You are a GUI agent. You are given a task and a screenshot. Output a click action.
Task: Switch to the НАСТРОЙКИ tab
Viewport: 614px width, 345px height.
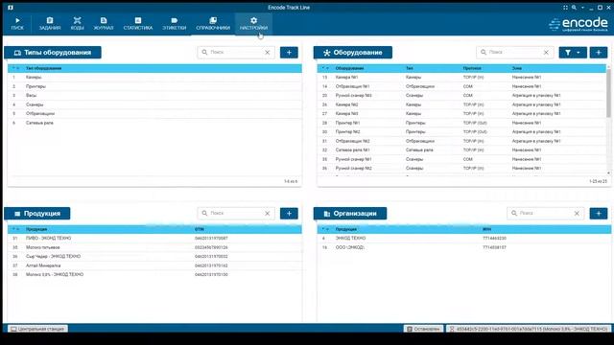click(x=253, y=24)
